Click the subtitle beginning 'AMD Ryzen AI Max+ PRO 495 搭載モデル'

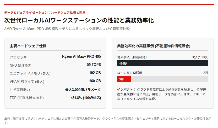pos(67,29)
